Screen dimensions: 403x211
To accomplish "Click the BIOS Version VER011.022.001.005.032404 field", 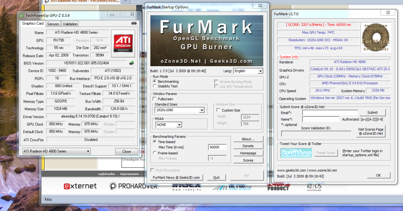I will tap(86, 63).
